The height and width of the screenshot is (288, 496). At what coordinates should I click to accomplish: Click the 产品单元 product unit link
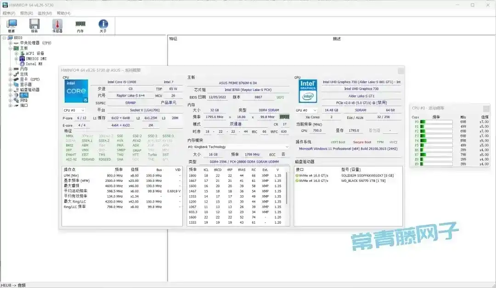(168, 102)
